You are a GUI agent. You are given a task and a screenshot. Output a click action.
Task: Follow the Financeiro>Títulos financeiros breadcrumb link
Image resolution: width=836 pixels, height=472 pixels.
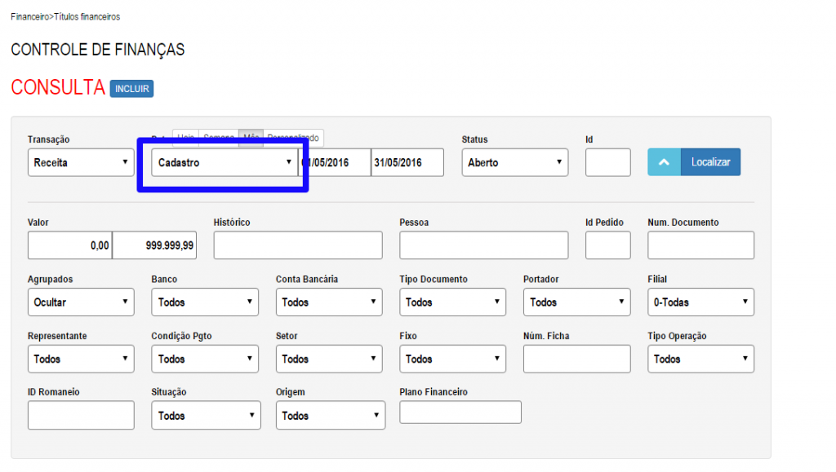[x=64, y=15]
